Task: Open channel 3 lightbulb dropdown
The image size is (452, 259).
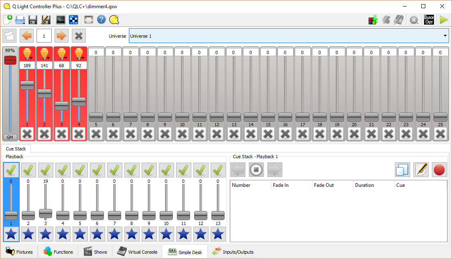Action: tap(62, 54)
